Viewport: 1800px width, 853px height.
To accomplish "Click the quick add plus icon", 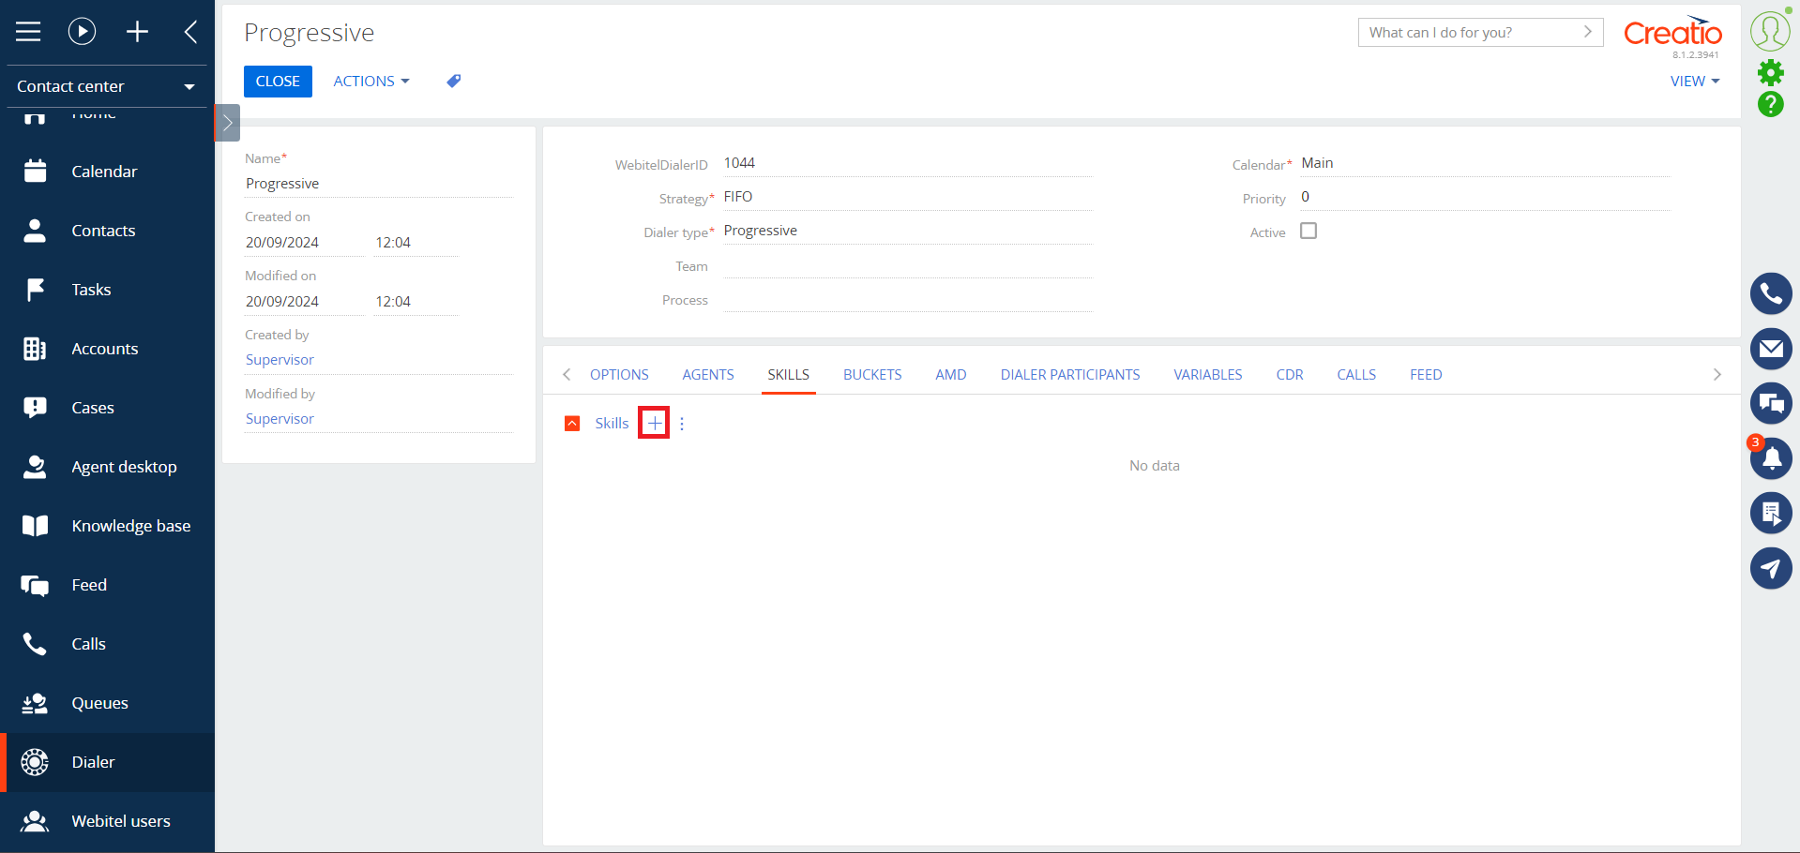I will pos(137,32).
